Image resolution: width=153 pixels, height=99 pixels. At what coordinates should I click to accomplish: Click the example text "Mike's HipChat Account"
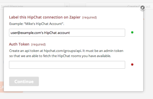(x=44, y=24)
